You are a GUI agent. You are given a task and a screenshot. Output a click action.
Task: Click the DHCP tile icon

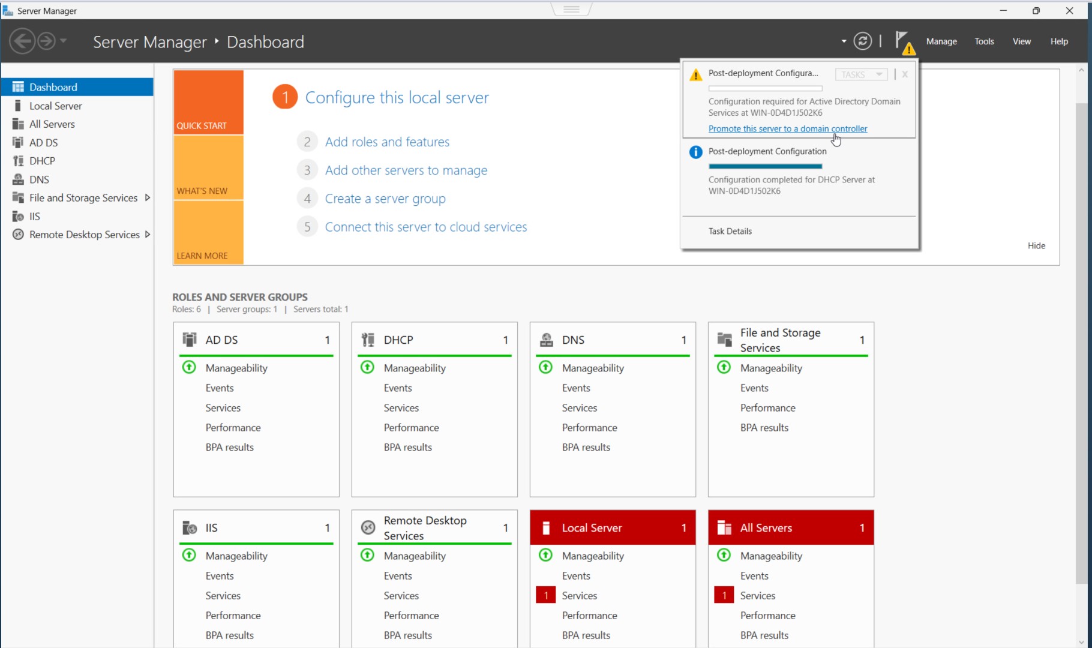[368, 340]
